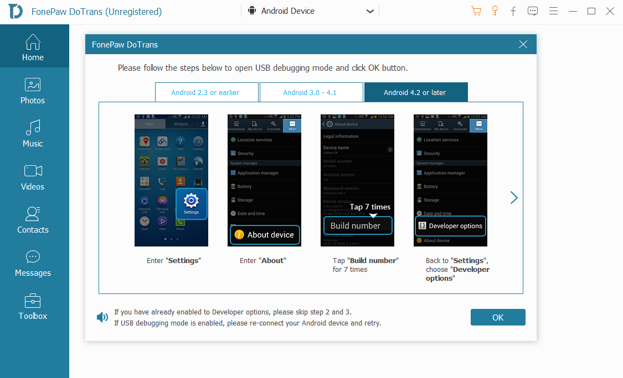
Task: Click the Facebook share icon
Action: pyautogui.click(x=513, y=11)
